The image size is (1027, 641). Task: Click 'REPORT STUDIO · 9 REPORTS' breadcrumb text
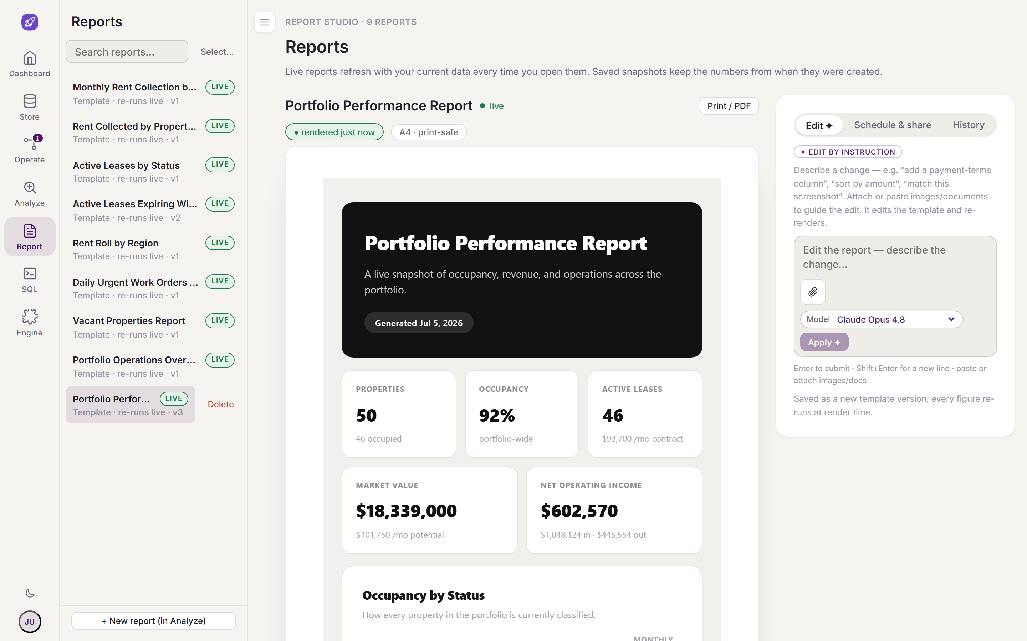click(x=351, y=22)
